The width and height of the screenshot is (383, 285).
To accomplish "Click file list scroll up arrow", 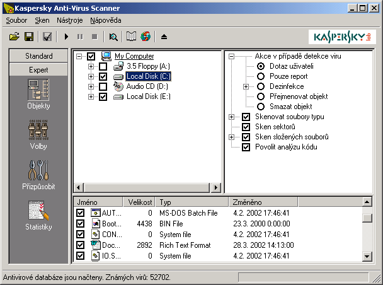I will point(367,202).
